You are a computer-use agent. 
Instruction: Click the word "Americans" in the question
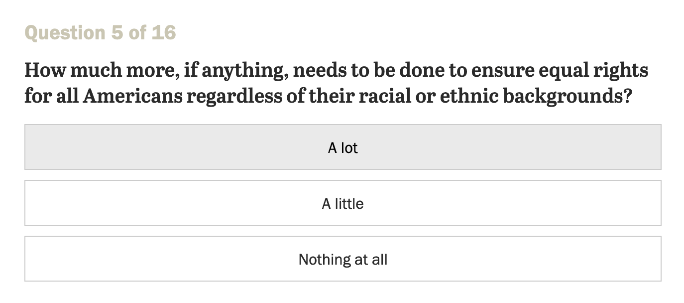click(131, 96)
